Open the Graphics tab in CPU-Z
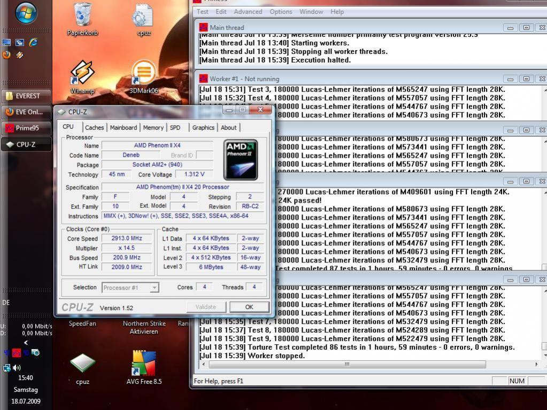Viewport: 547px width, 410px height. (x=203, y=128)
